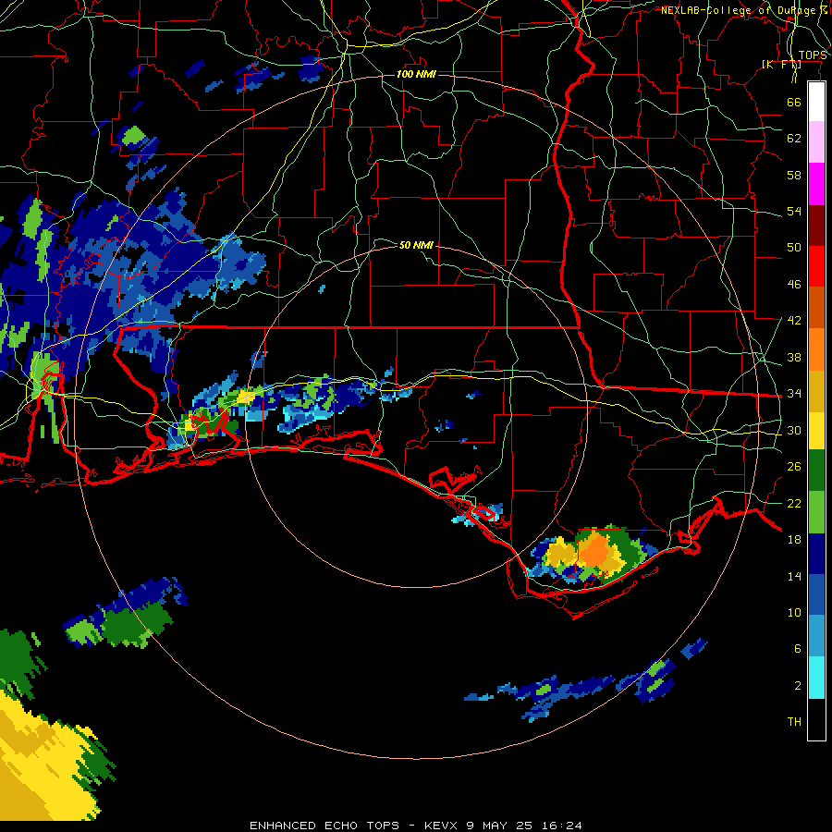
Task: Click the legend value '46'
Action: point(794,285)
